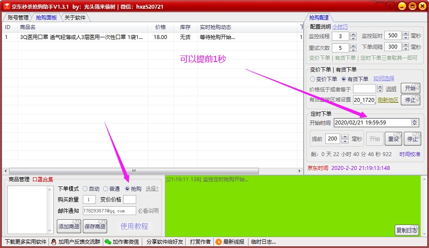Open the 账号管理 tab
The image size is (429, 248).
pos(18,17)
